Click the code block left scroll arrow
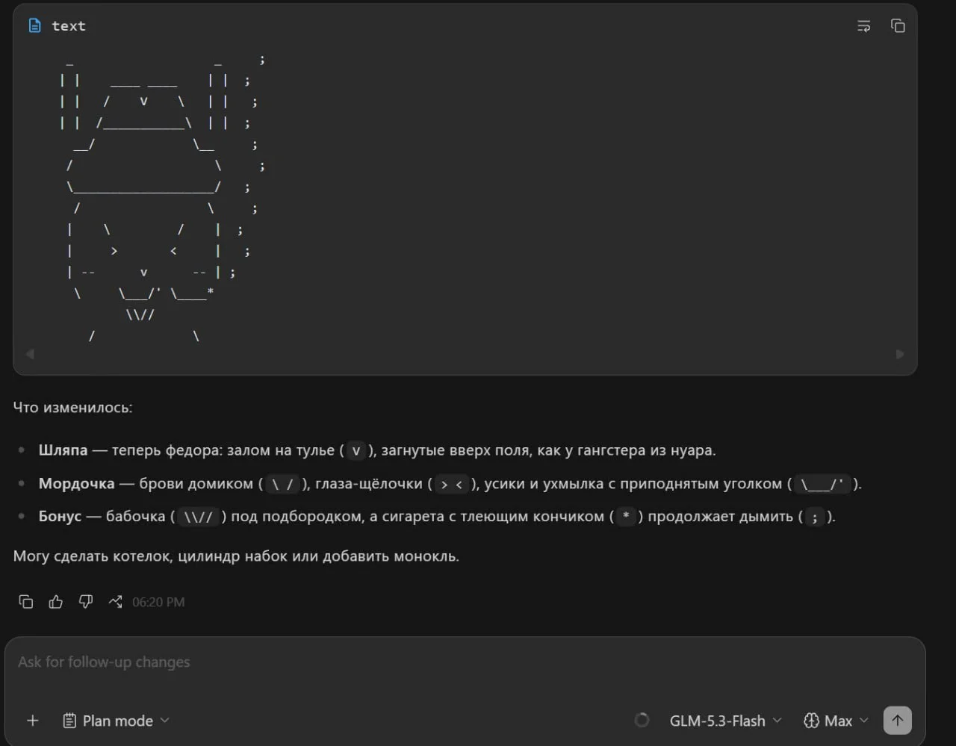The height and width of the screenshot is (746, 956). (x=30, y=354)
